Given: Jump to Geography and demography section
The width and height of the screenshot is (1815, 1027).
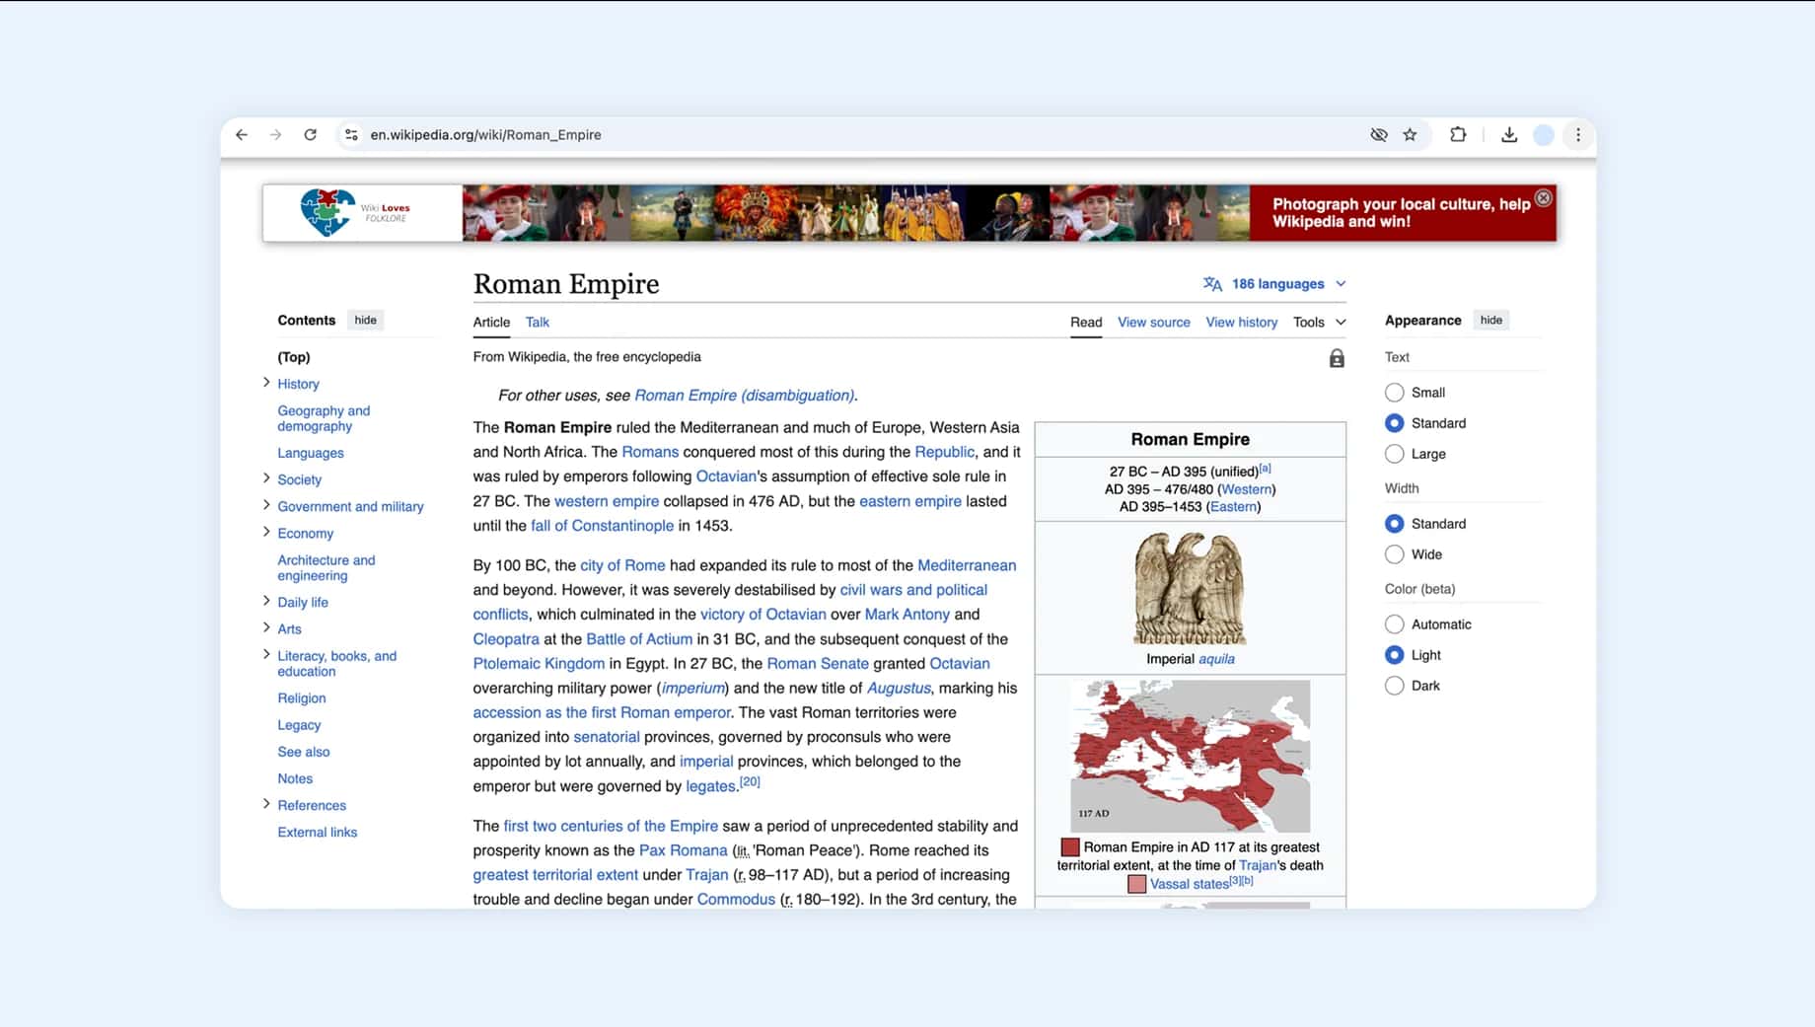Looking at the screenshot, I should (x=324, y=418).
